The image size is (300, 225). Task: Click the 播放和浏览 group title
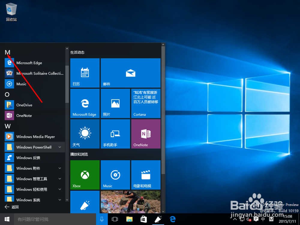tap(79, 154)
